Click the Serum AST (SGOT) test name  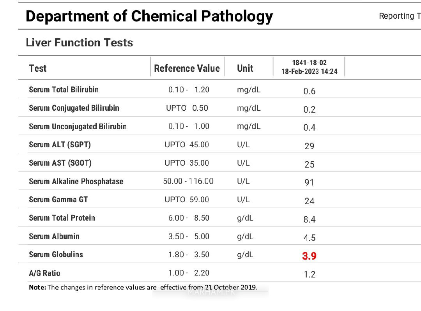click(x=60, y=163)
